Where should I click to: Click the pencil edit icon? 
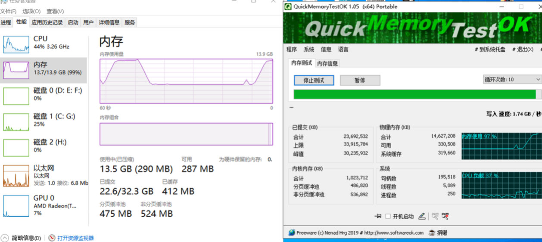pyautogui.click(x=422, y=216)
